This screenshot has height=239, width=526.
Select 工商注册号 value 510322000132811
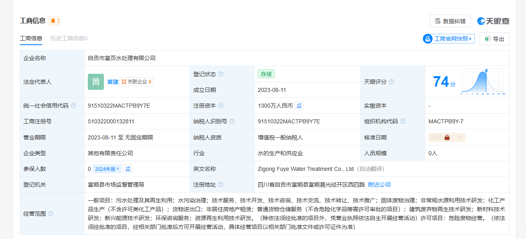coord(111,121)
